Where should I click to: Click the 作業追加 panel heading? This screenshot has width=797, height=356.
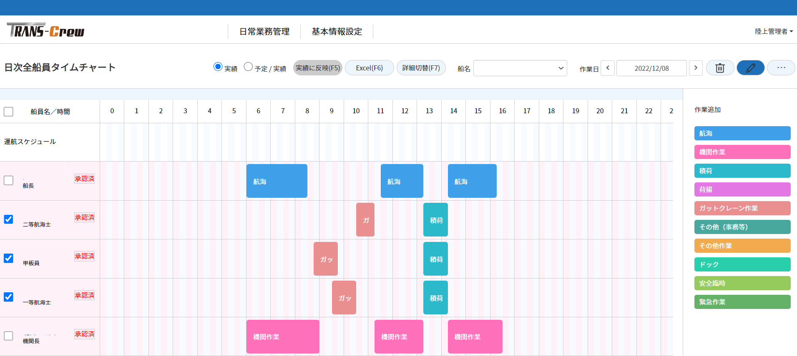[x=707, y=110]
